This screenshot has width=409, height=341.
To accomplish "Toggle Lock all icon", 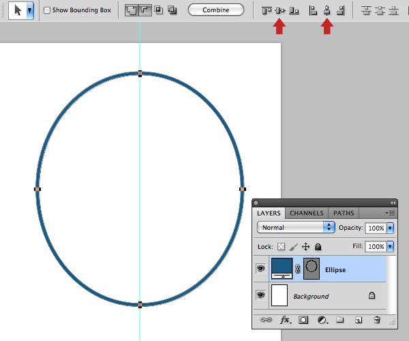I will click(318, 247).
